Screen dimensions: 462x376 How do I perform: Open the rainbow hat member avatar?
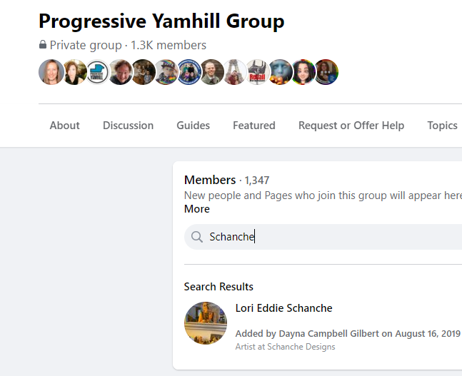(166, 72)
